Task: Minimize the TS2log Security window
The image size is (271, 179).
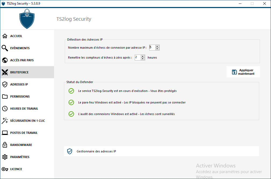Action: click(240, 3)
